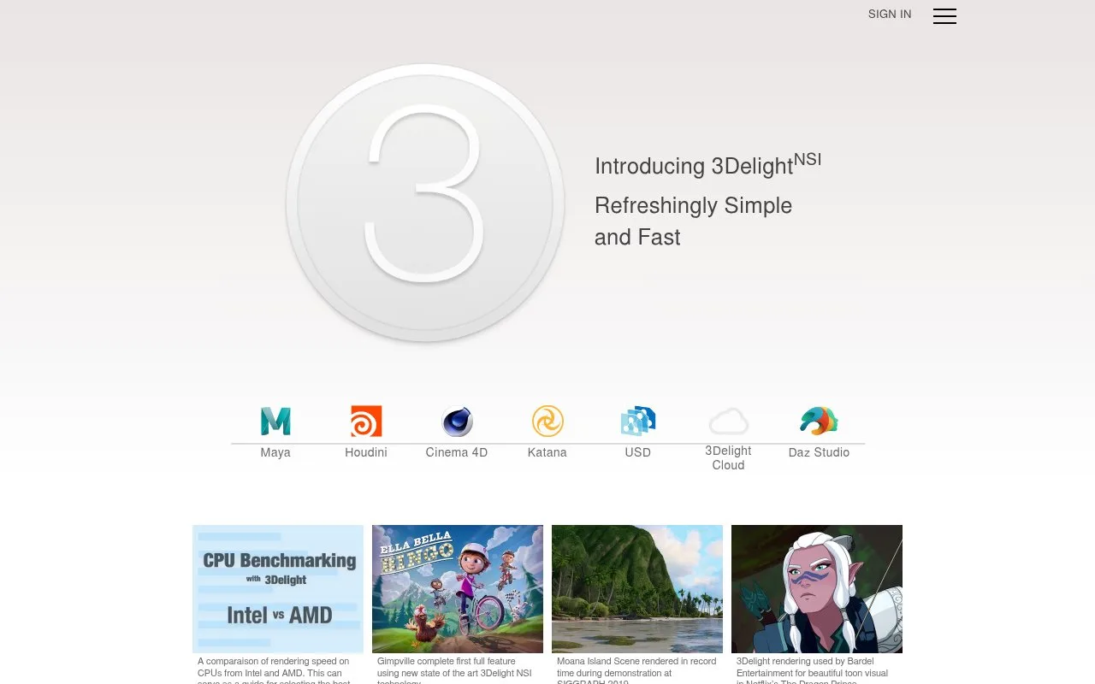Click the Cinema 4D text label

(x=457, y=452)
